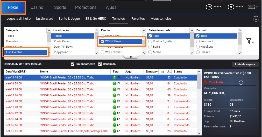Screen dimensions: 262x137
Task: Switch to the Sente & Jogue tab
Action: coord(69,19)
